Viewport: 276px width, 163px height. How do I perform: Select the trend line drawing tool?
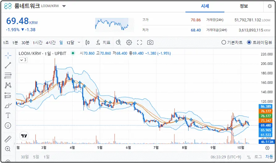[8, 65]
